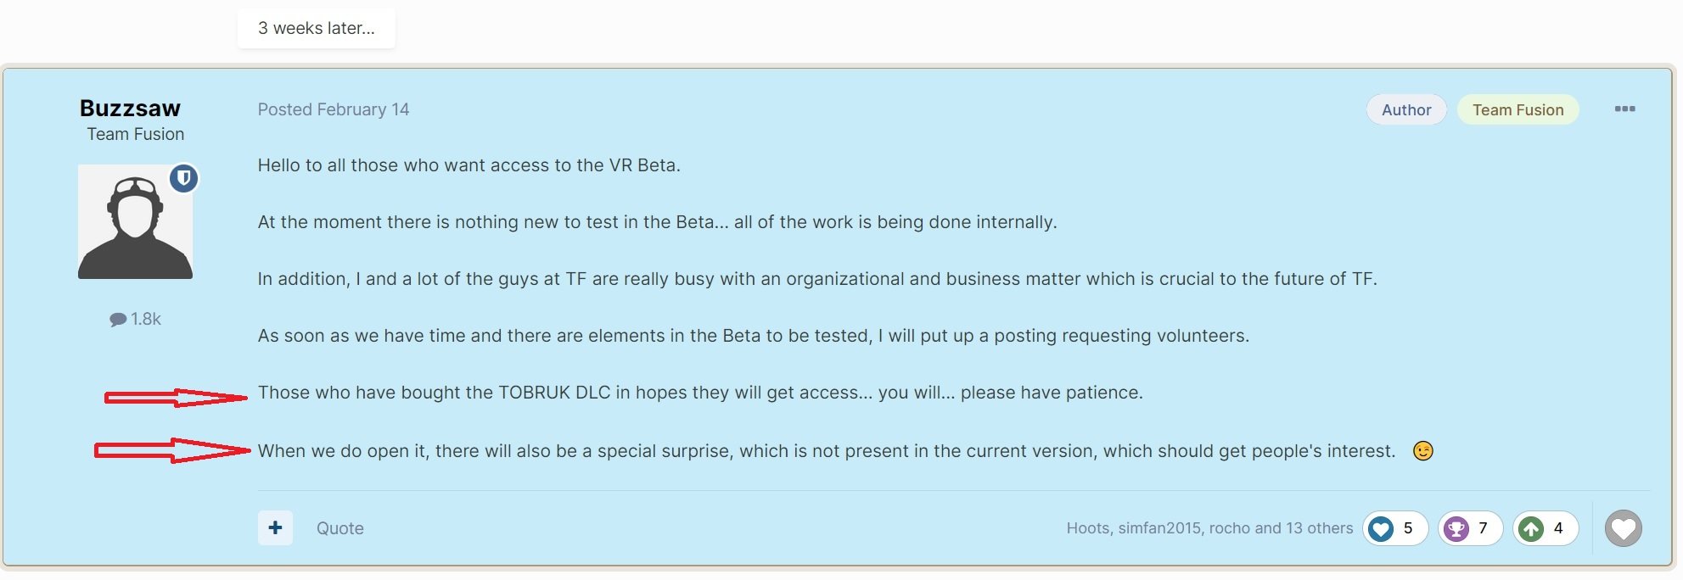1683x580 pixels.
Task: Click Team Fusion rank under Buzzsaw's name
Action: pyautogui.click(x=135, y=134)
